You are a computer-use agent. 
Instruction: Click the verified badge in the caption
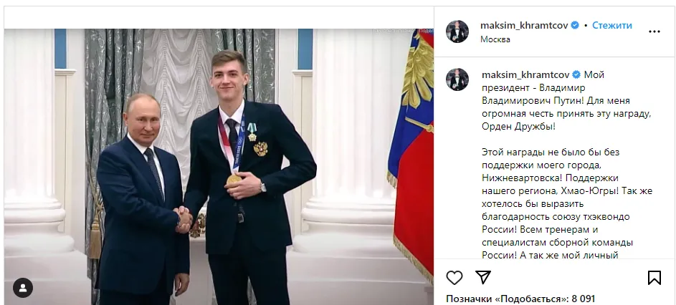(x=576, y=75)
